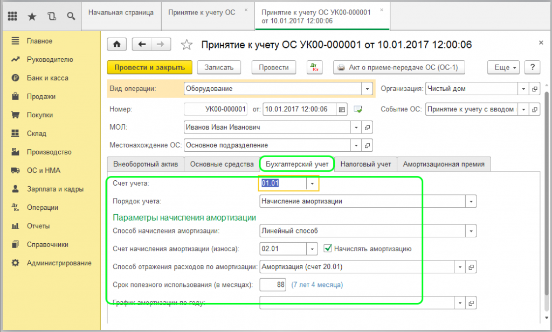The height and width of the screenshot is (332, 552).
Task: Click the Номер field УК00-000001
Action: click(x=216, y=109)
